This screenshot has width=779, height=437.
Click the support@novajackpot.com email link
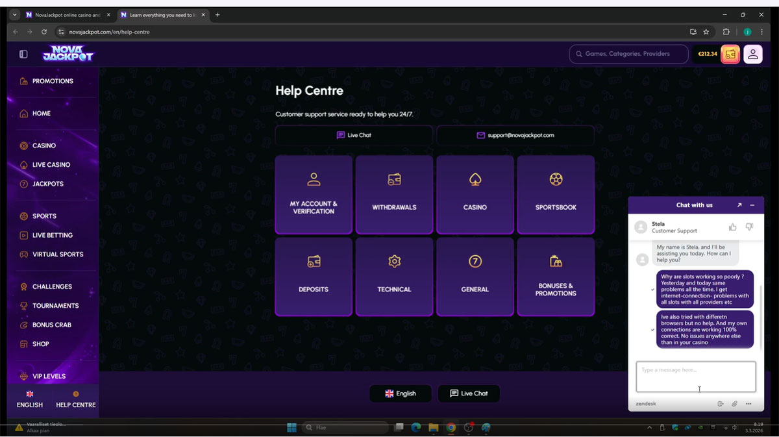[x=515, y=136]
